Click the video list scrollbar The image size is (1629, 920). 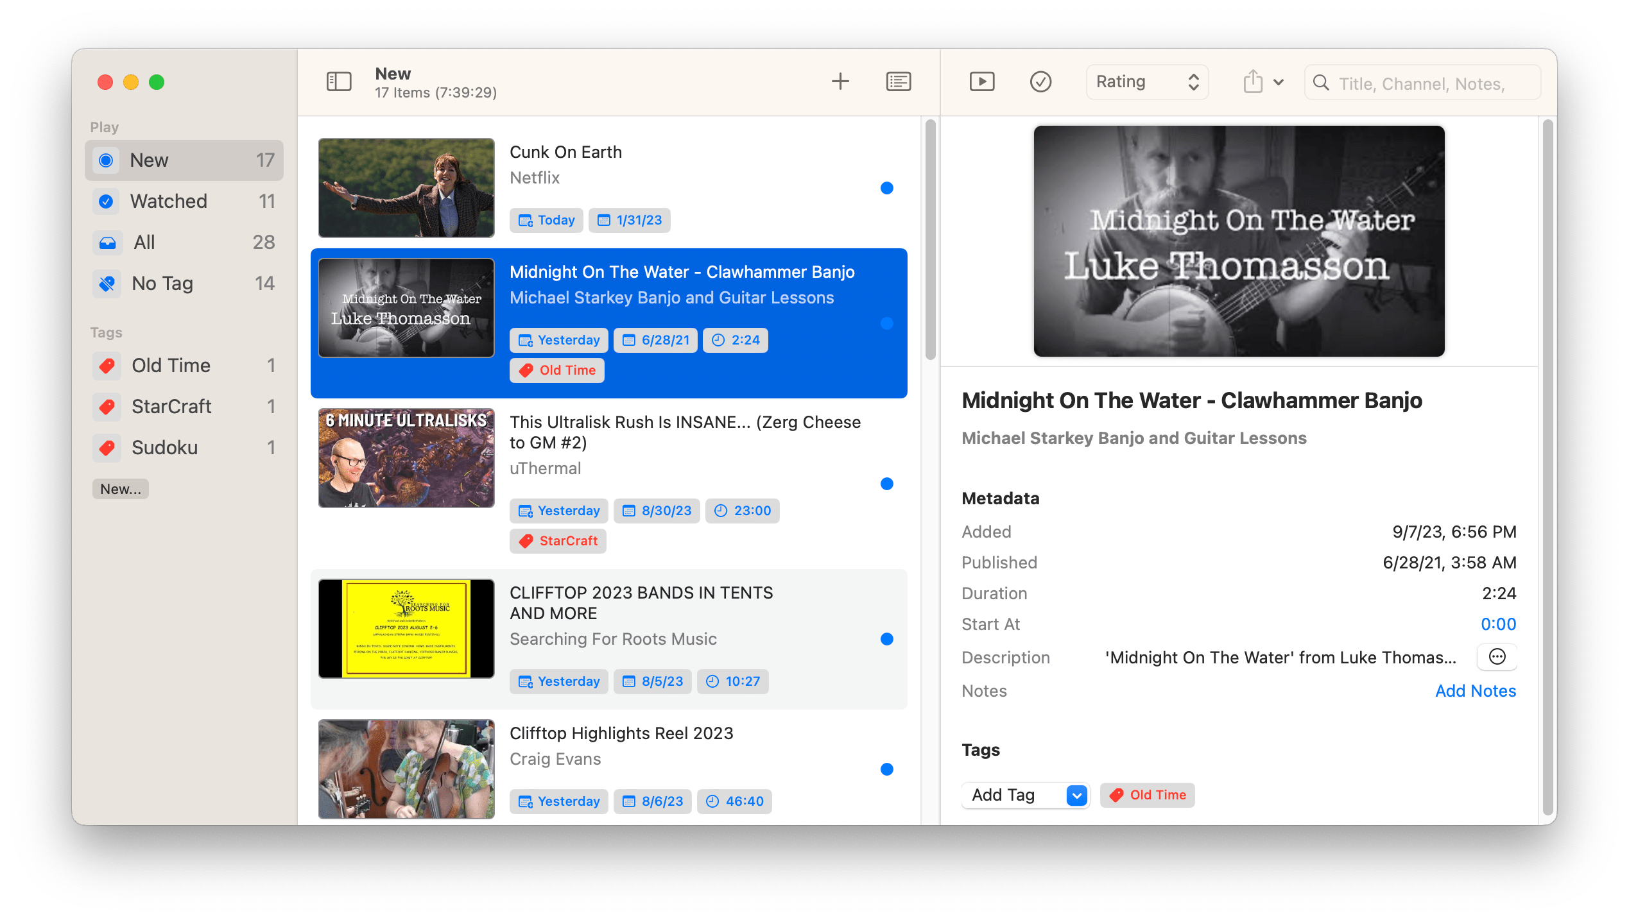(x=930, y=239)
